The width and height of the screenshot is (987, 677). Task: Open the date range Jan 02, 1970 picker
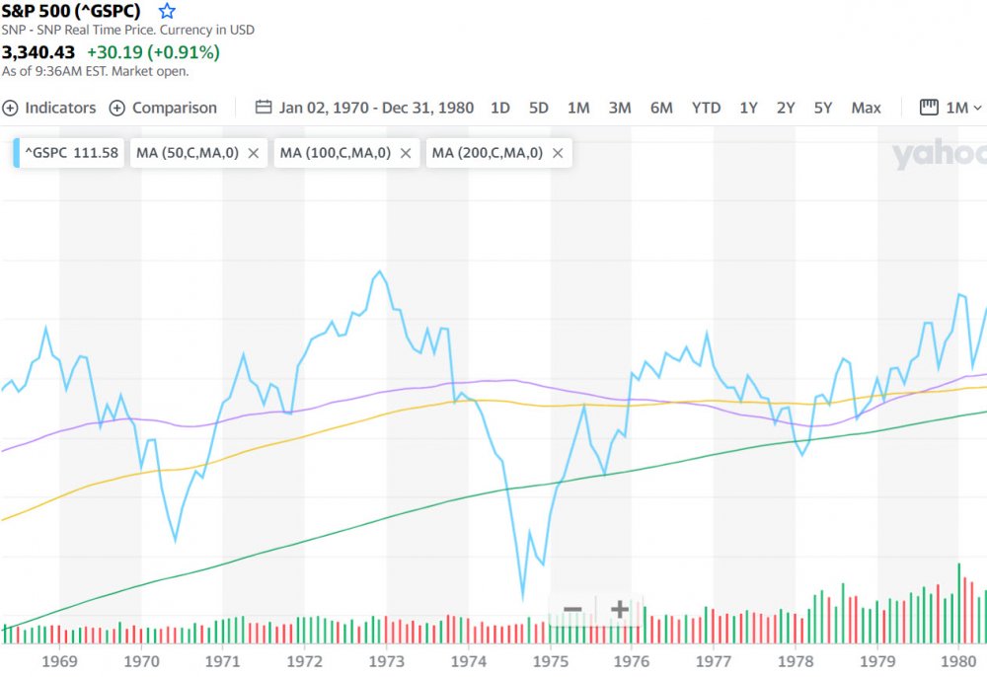(x=376, y=108)
